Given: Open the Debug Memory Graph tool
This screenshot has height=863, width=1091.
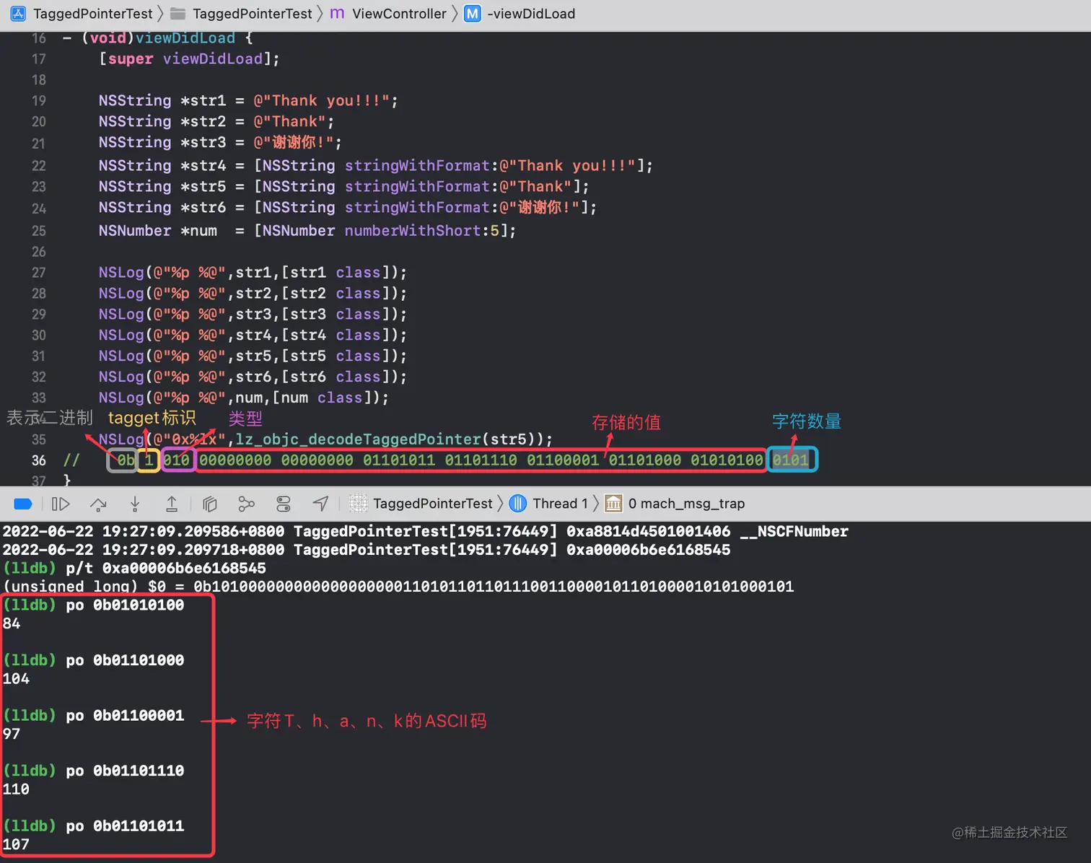Looking at the screenshot, I should tap(246, 504).
